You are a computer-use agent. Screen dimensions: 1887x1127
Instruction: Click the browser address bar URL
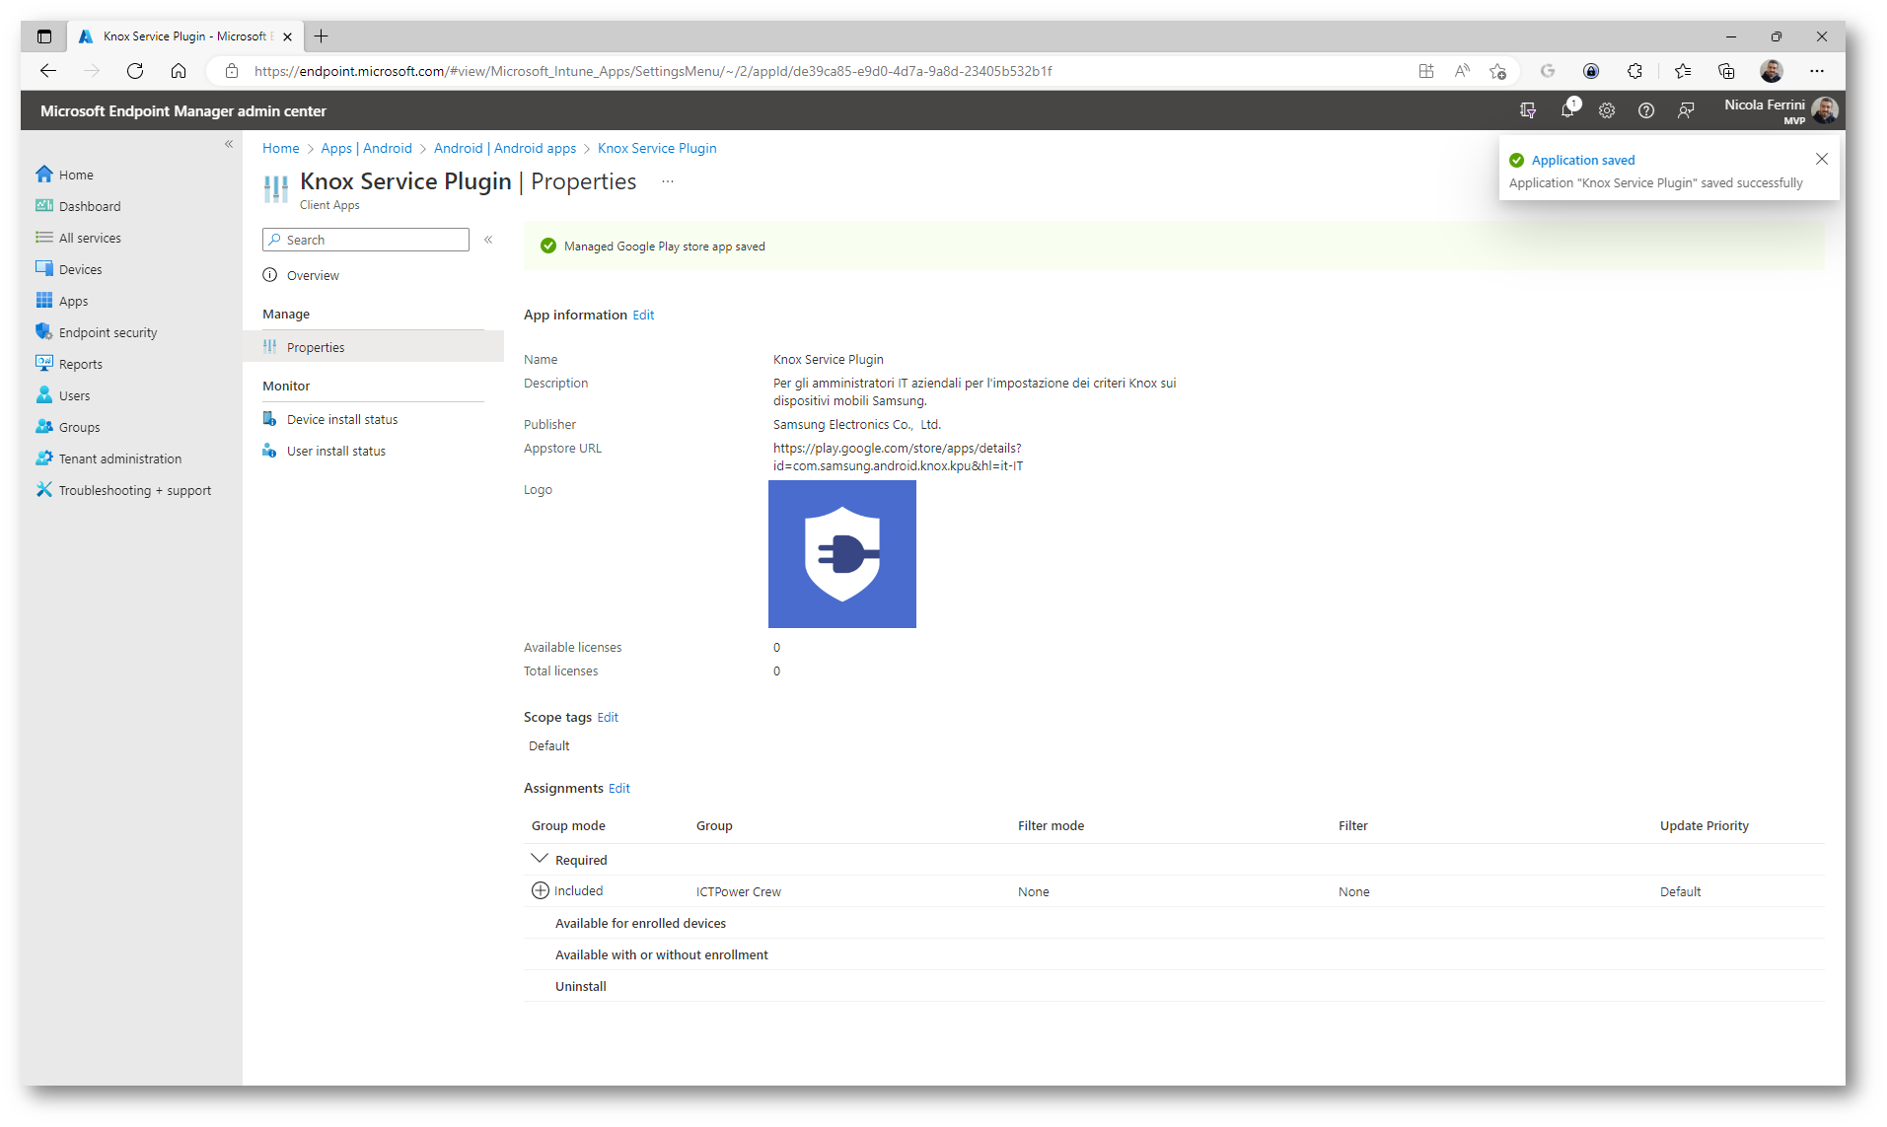pos(653,71)
